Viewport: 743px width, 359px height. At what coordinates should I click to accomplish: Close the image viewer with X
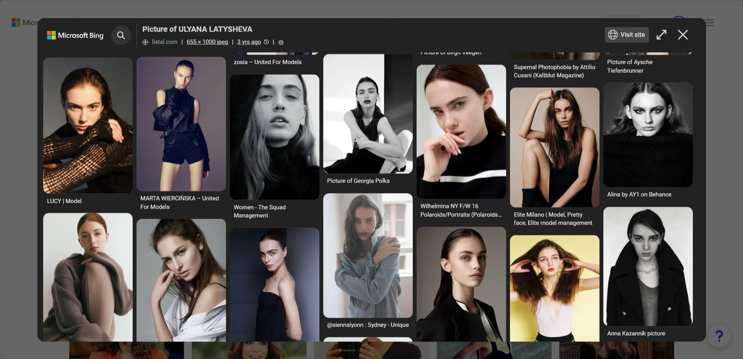point(683,35)
